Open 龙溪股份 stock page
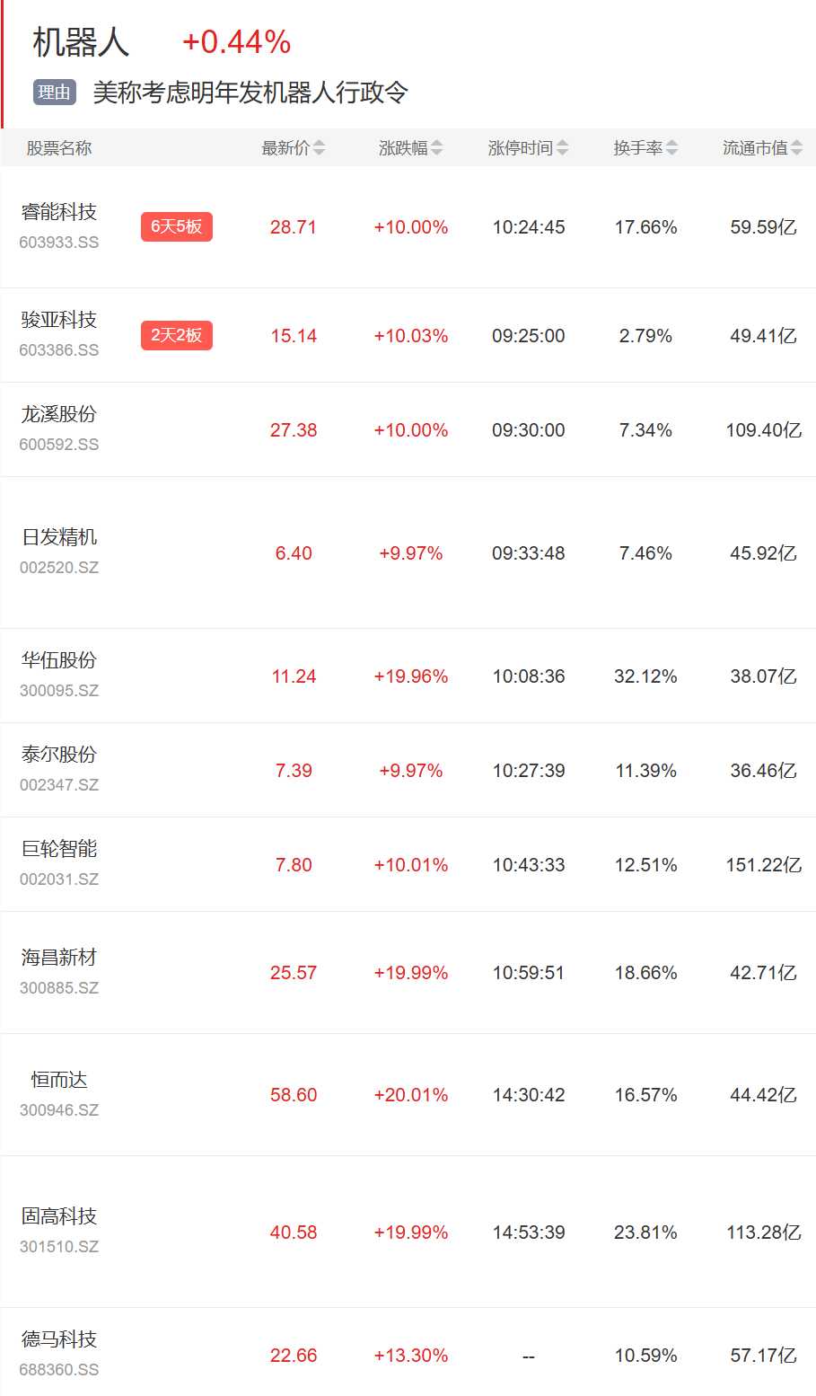 pos(59,414)
